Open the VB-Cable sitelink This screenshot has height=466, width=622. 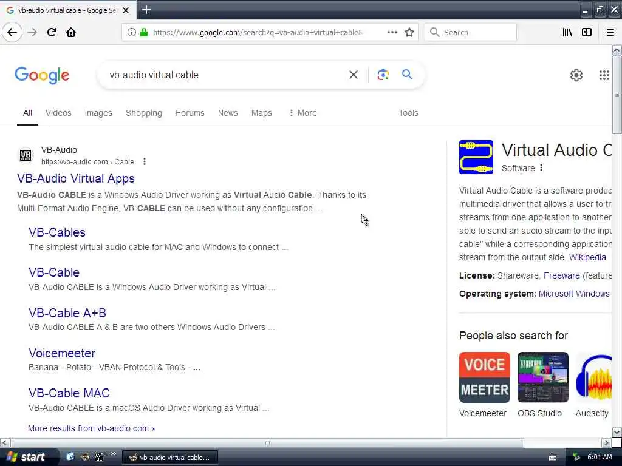54,272
